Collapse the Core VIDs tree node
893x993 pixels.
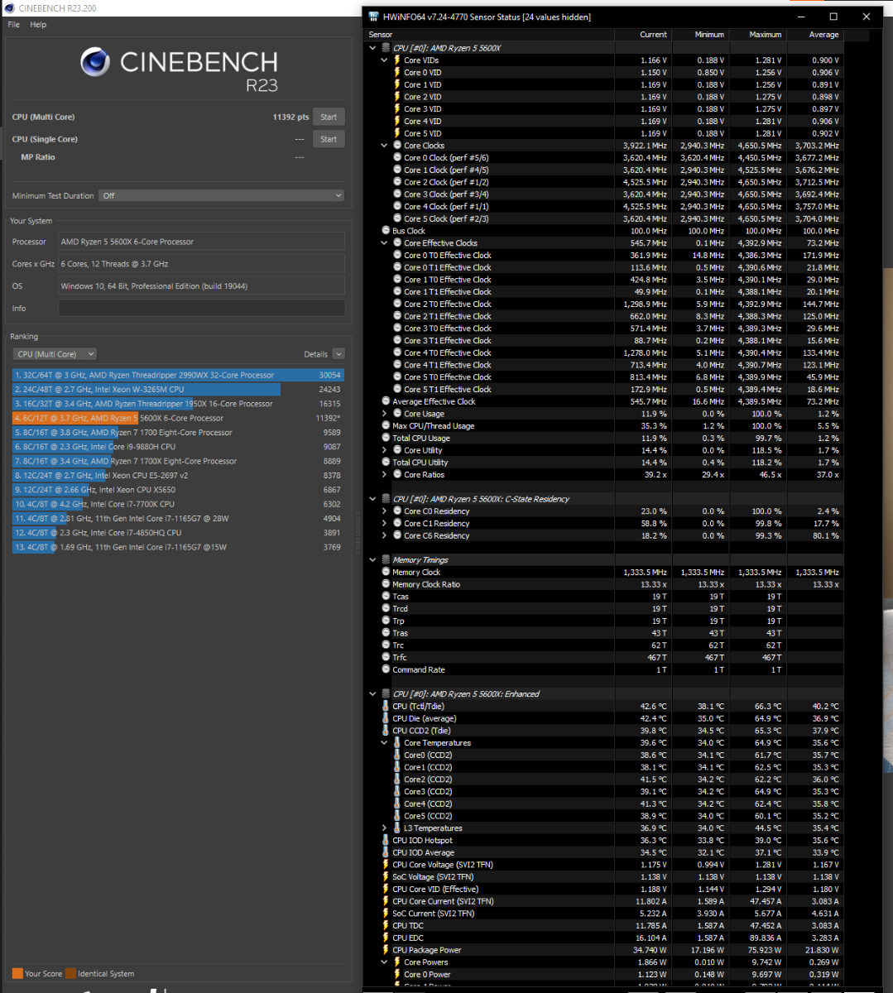click(384, 60)
